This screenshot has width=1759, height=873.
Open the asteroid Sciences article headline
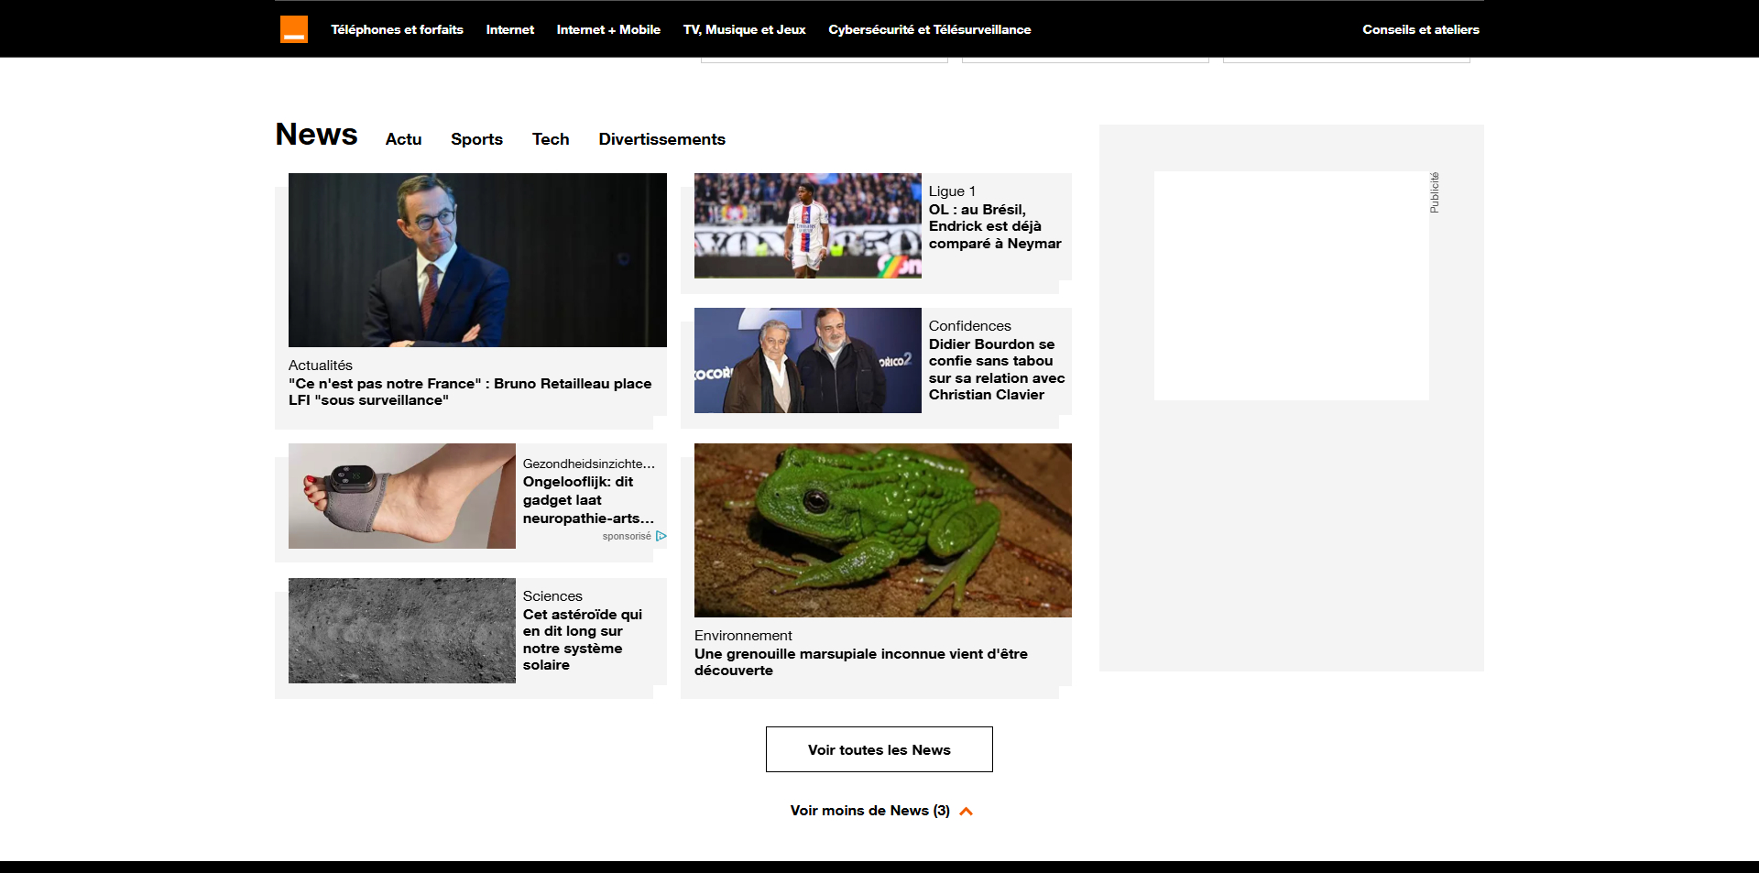pos(583,639)
